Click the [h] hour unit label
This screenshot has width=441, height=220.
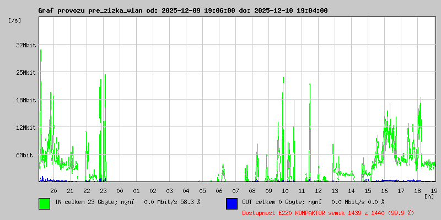tap(429, 196)
